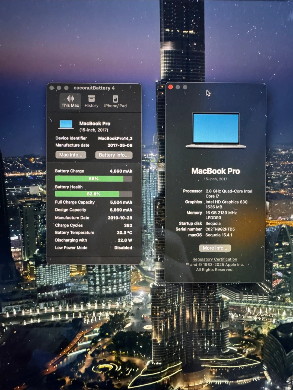This screenshot has width=293, height=390.
Task: Click the "(15-inch, 2017)" text in coconutBattery
Action: coord(94,130)
